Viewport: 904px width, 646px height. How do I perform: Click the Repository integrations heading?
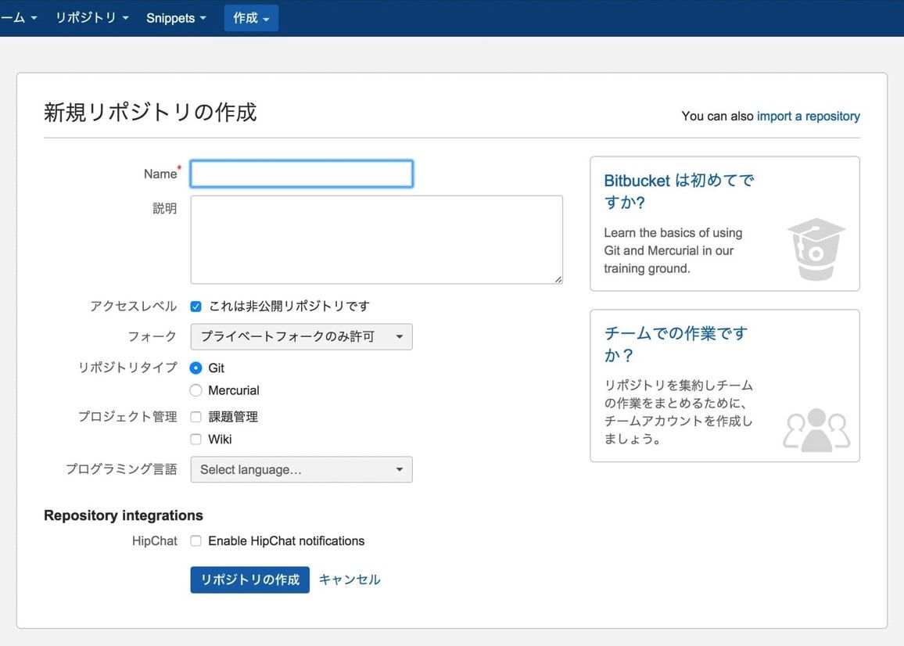pyautogui.click(x=124, y=515)
